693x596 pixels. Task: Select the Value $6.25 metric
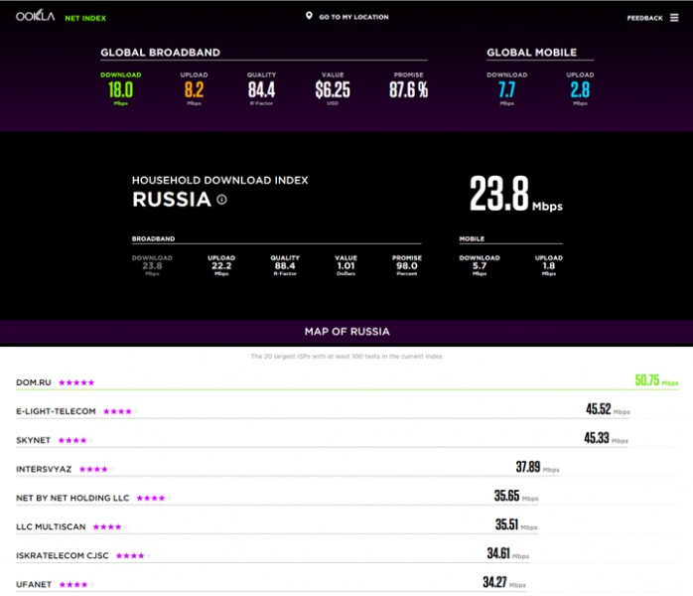tap(332, 88)
